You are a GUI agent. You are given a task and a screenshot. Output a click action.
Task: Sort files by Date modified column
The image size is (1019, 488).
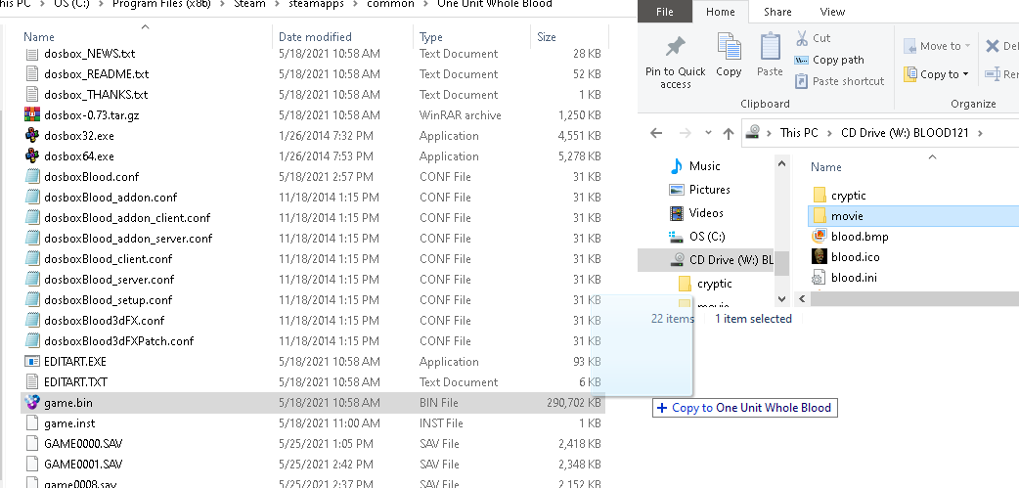click(x=315, y=37)
